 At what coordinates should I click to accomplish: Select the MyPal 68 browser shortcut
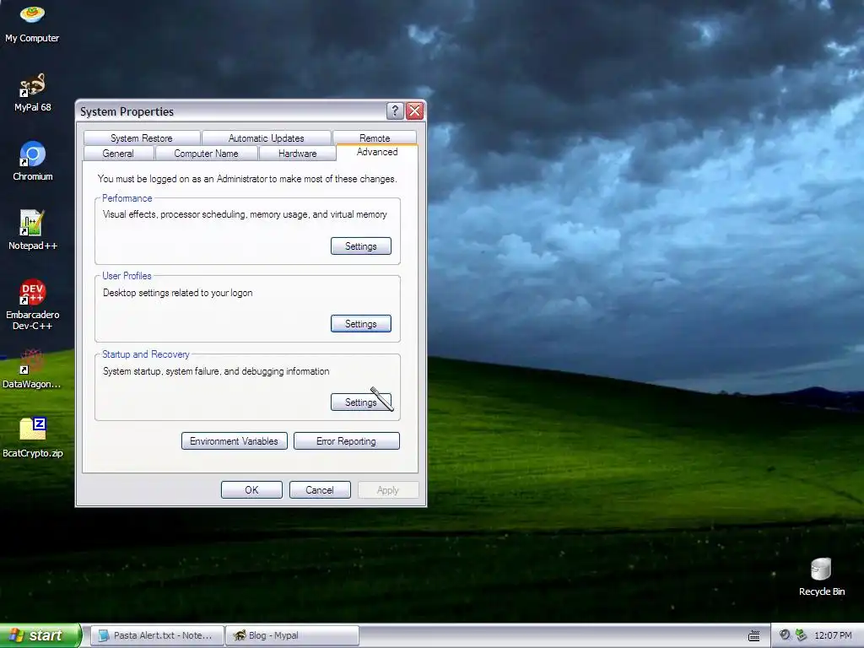click(x=32, y=92)
